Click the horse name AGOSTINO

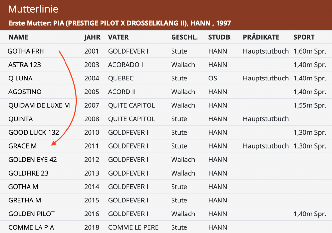[25, 92]
